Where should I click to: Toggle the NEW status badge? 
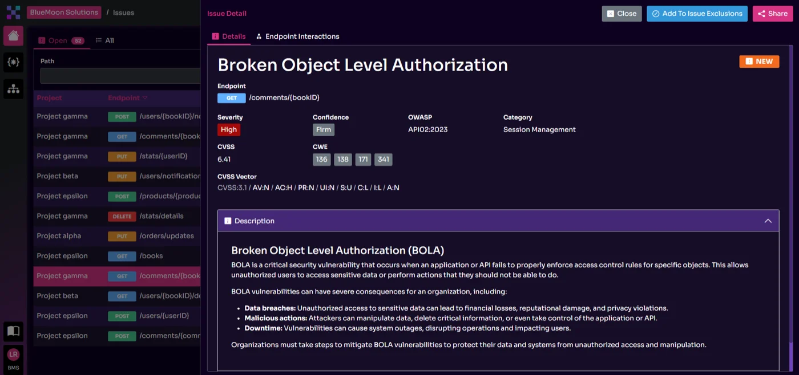pyautogui.click(x=759, y=61)
